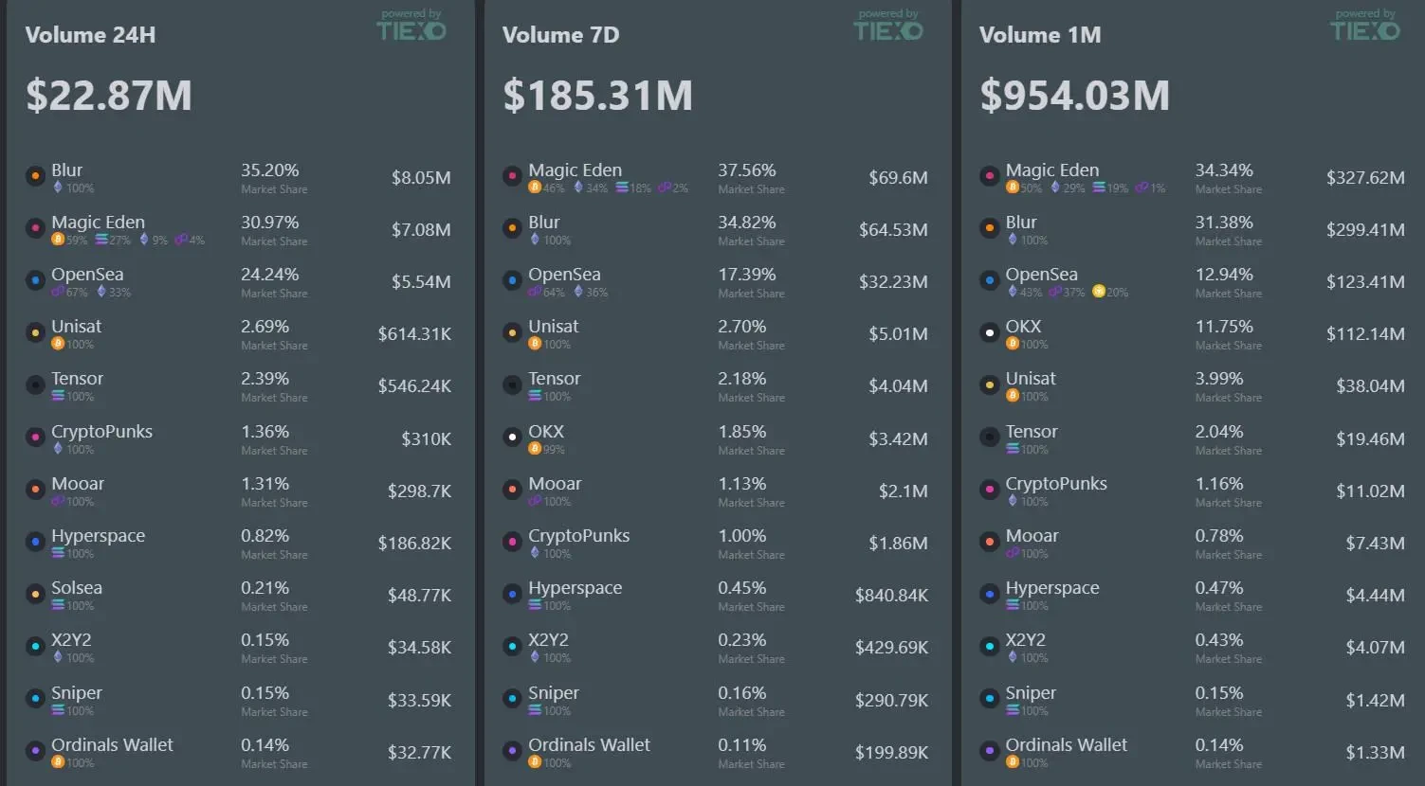
Task: Select the CryptoPunks logo in Volume 24H panel
Action: [x=35, y=438]
